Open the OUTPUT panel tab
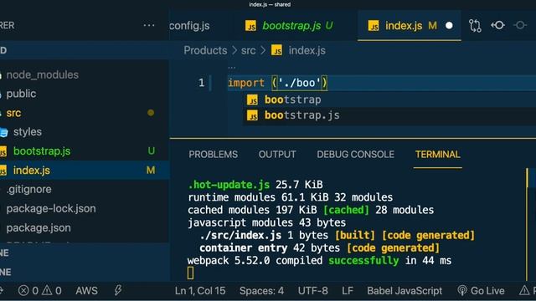 tap(277, 154)
